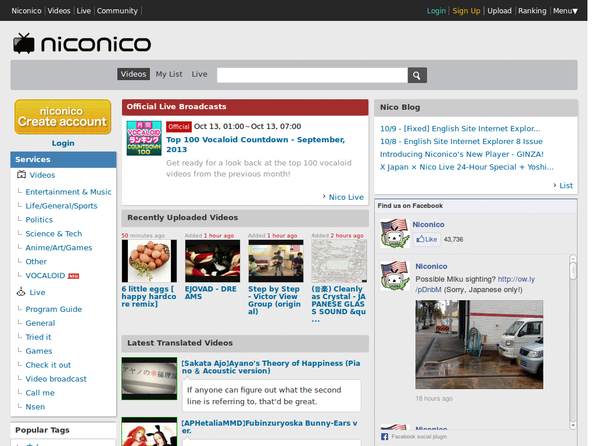
Task: Open 10/8 Internet Explorer 8 Issue post
Action: tap(461, 142)
